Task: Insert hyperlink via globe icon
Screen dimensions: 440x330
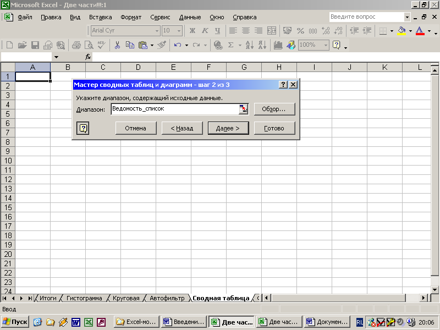Action: 218,45
